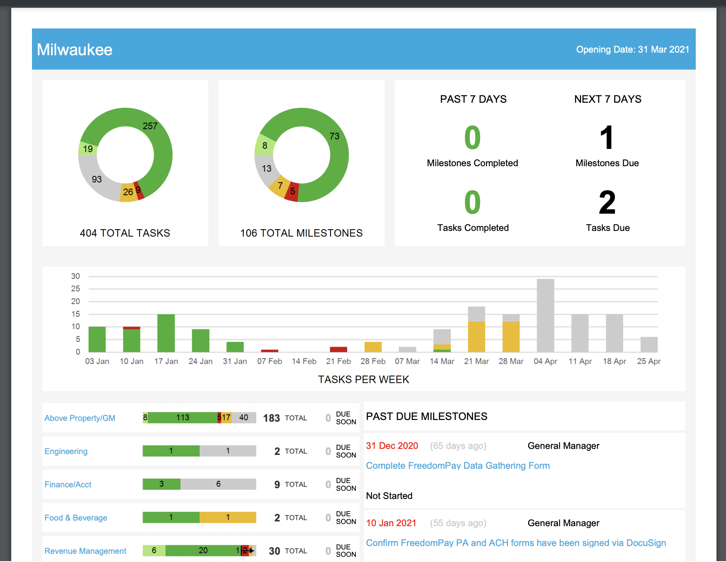Click the 19 light green tasks donut segment
726x562 pixels.
tap(88, 149)
